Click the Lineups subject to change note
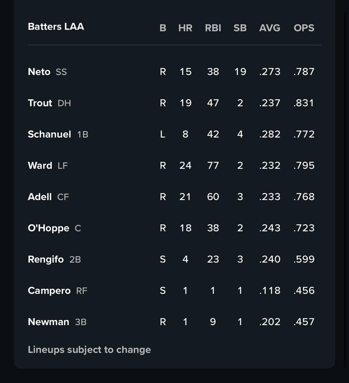349x383 pixels. pyautogui.click(x=89, y=350)
